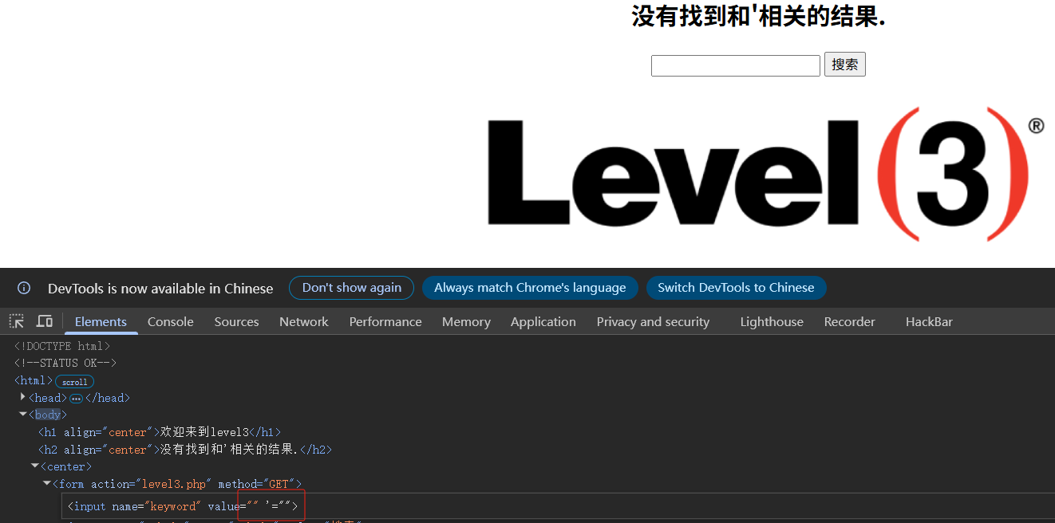This screenshot has width=1055, height=523.
Task: Switch to the Application tab
Action: [543, 321]
